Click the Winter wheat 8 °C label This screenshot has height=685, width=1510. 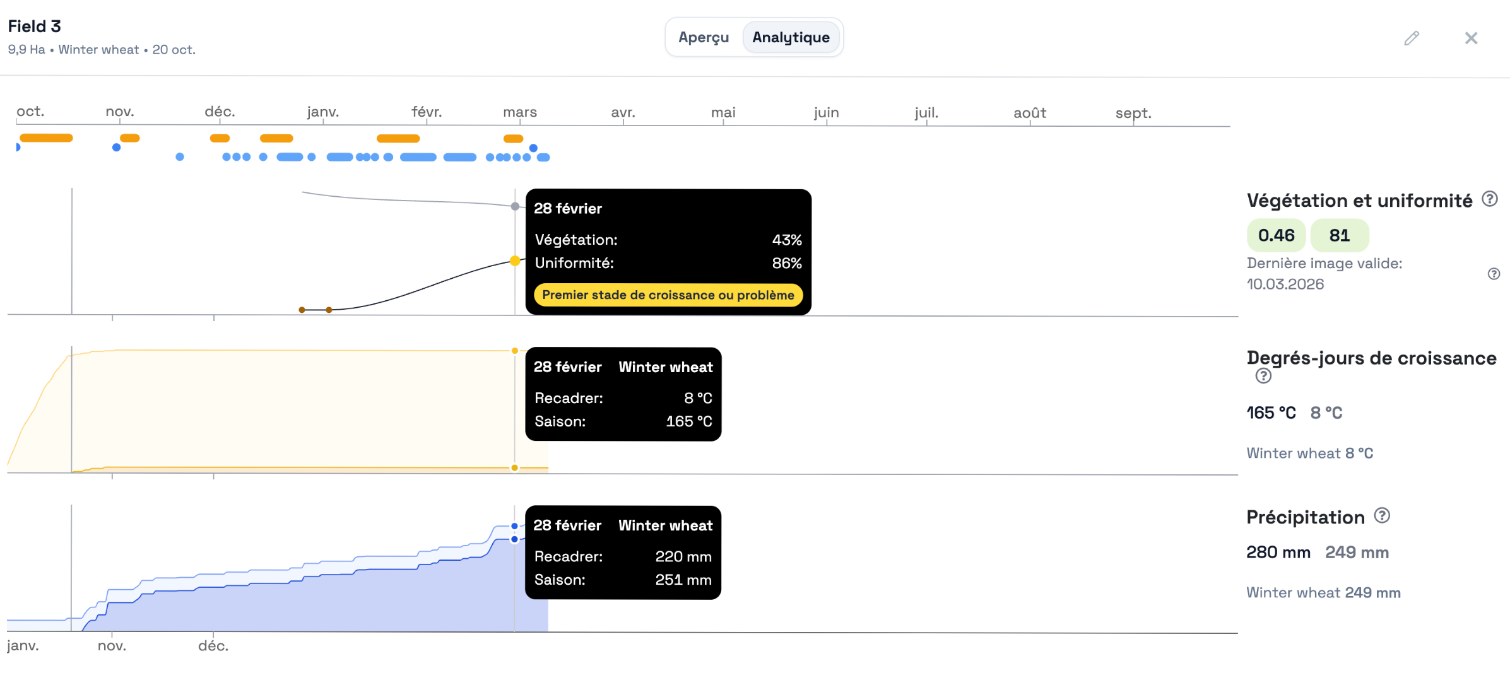(1309, 454)
